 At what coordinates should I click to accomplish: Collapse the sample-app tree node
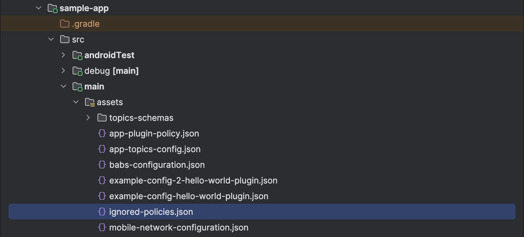point(39,8)
